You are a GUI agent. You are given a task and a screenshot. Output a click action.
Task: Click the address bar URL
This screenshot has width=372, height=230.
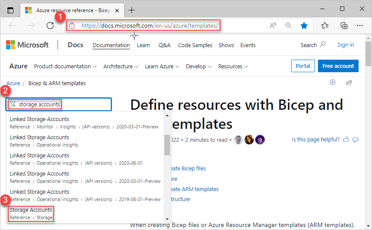pos(150,26)
